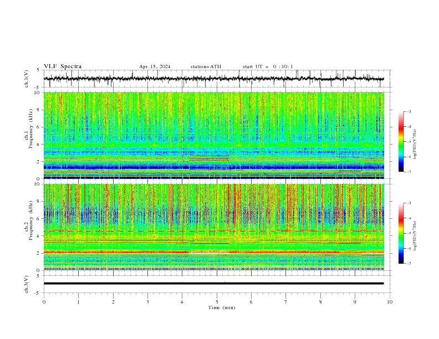Click the date 'Apr. 15, 2024'
Screen dimensions: 439x339
tap(155, 66)
